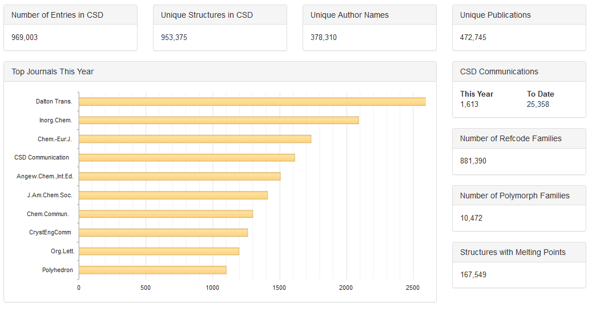Select the Polyhedron bar
The width and height of the screenshot is (592, 311).
pos(152,270)
